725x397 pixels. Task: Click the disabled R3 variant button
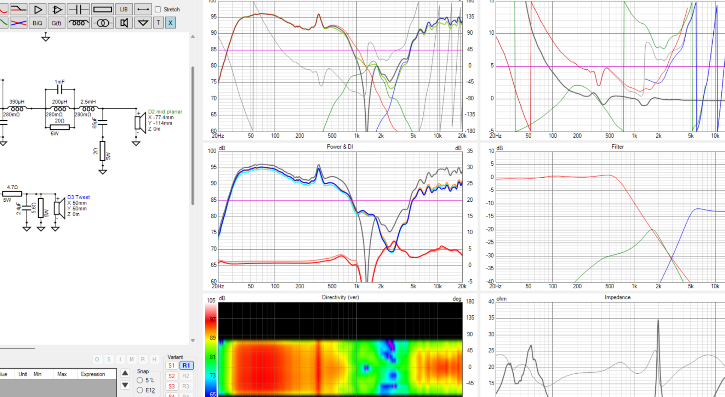pyautogui.click(x=186, y=386)
